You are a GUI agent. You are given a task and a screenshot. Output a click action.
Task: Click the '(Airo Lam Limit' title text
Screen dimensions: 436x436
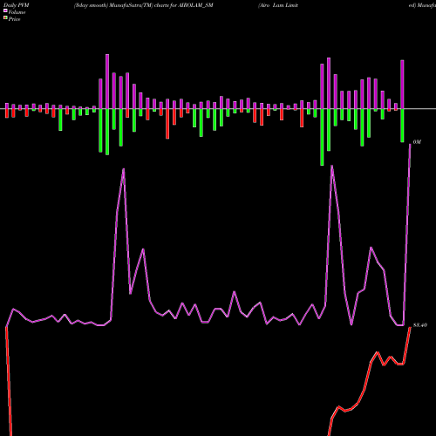278,5
